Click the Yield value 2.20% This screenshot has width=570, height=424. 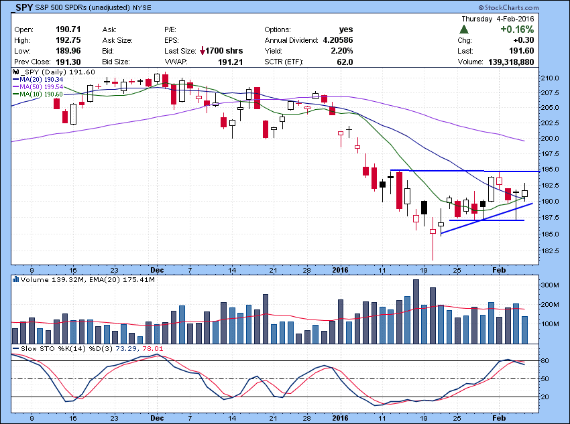coord(342,51)
